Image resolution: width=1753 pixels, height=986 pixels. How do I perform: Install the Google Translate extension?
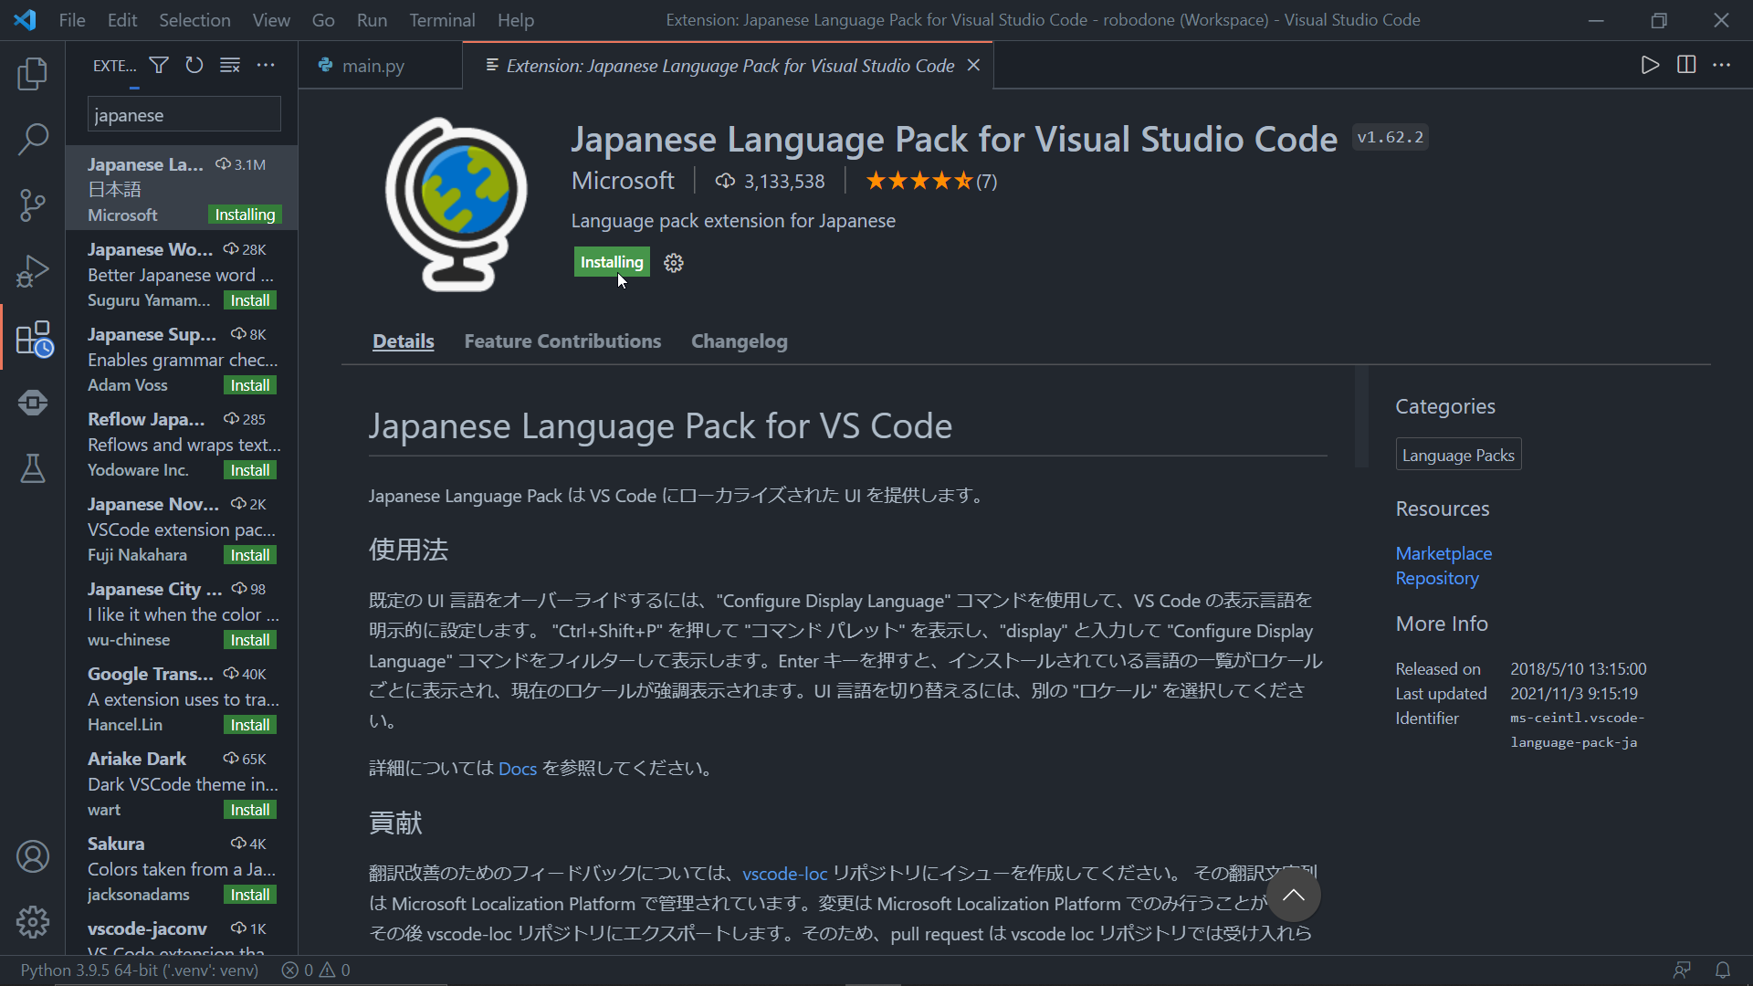click(248, 724)
